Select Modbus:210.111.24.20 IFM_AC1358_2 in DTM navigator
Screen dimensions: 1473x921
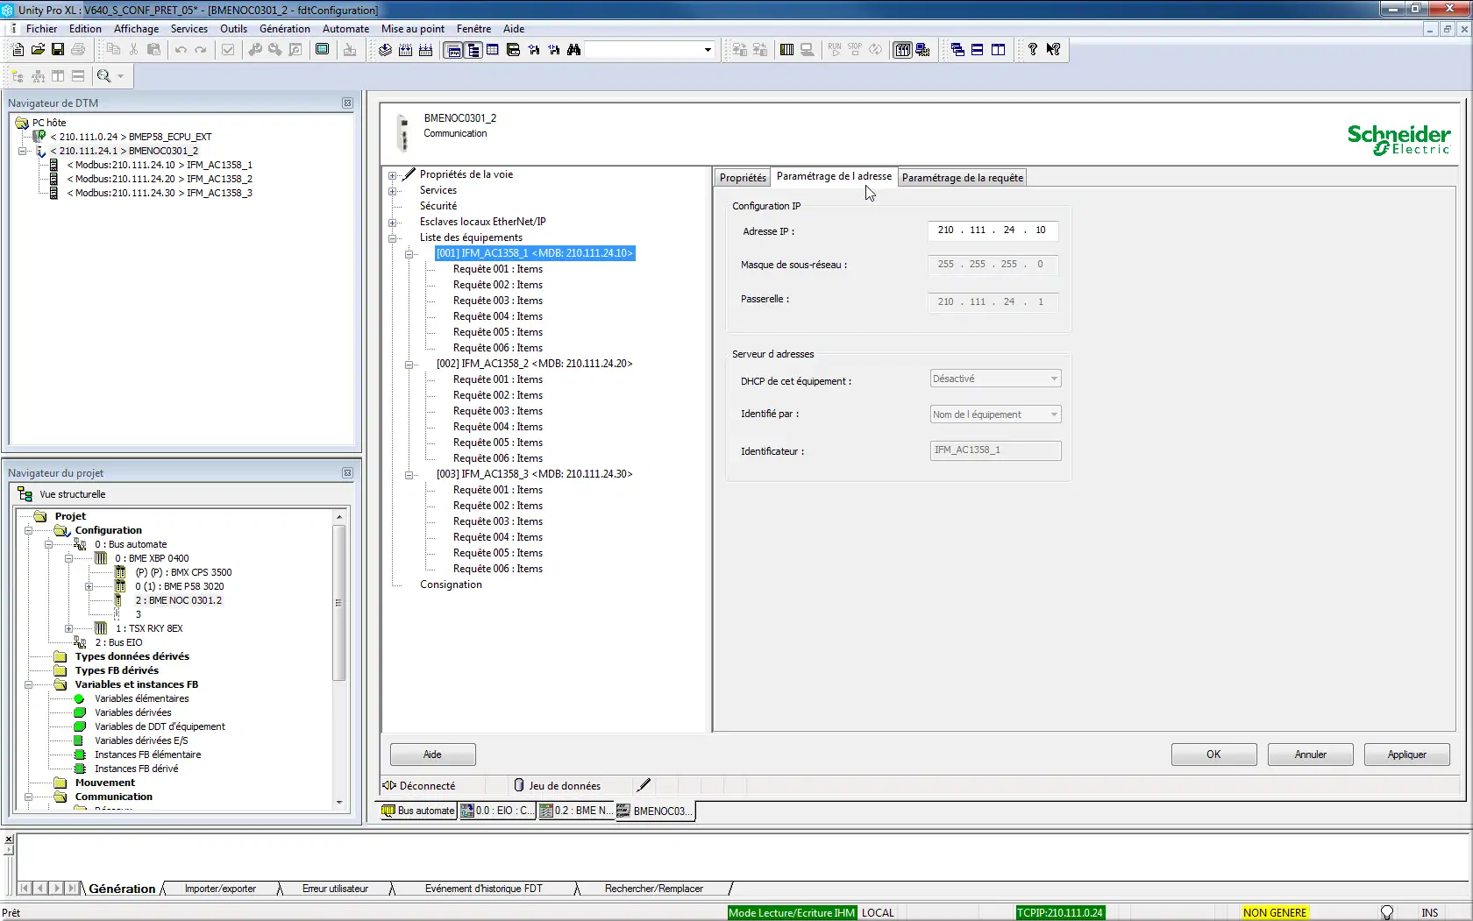click(160, 179)
